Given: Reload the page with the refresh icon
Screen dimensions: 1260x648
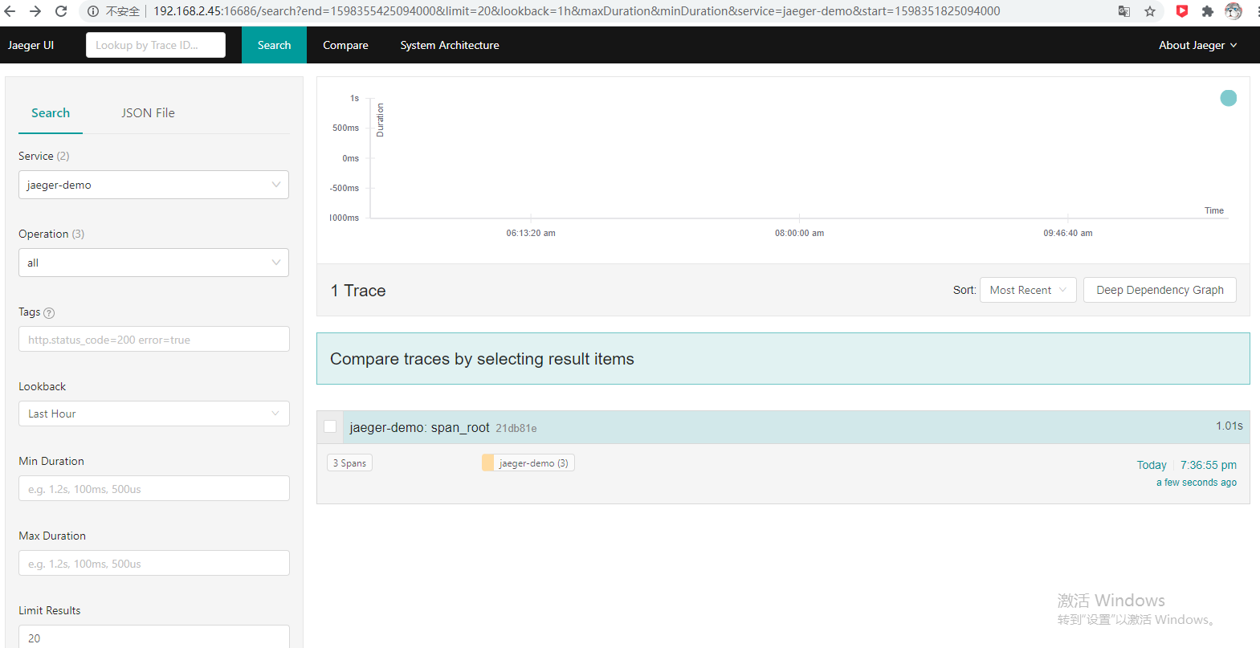Looking at the screenshot, I should coord(61,11).
